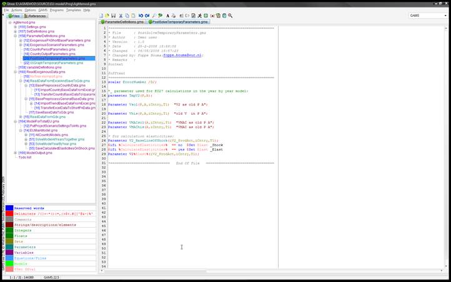Image resolution: width=451 pixels, height=282 pixels.
Task: Expand the ModelOutput.gms tree node
Action: pyautogui.click(x=15, y=153)
